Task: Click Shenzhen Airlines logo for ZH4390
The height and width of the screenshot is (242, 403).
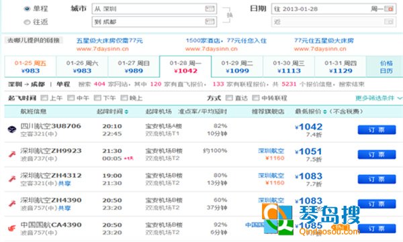Action: [x=12, y=204]
